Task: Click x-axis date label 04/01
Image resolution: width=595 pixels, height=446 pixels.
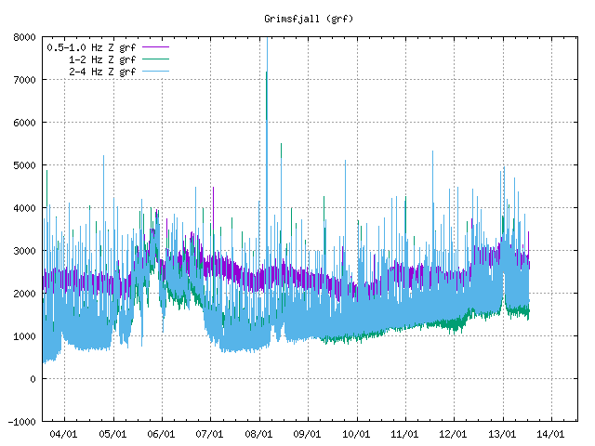Action: [63, 434]
